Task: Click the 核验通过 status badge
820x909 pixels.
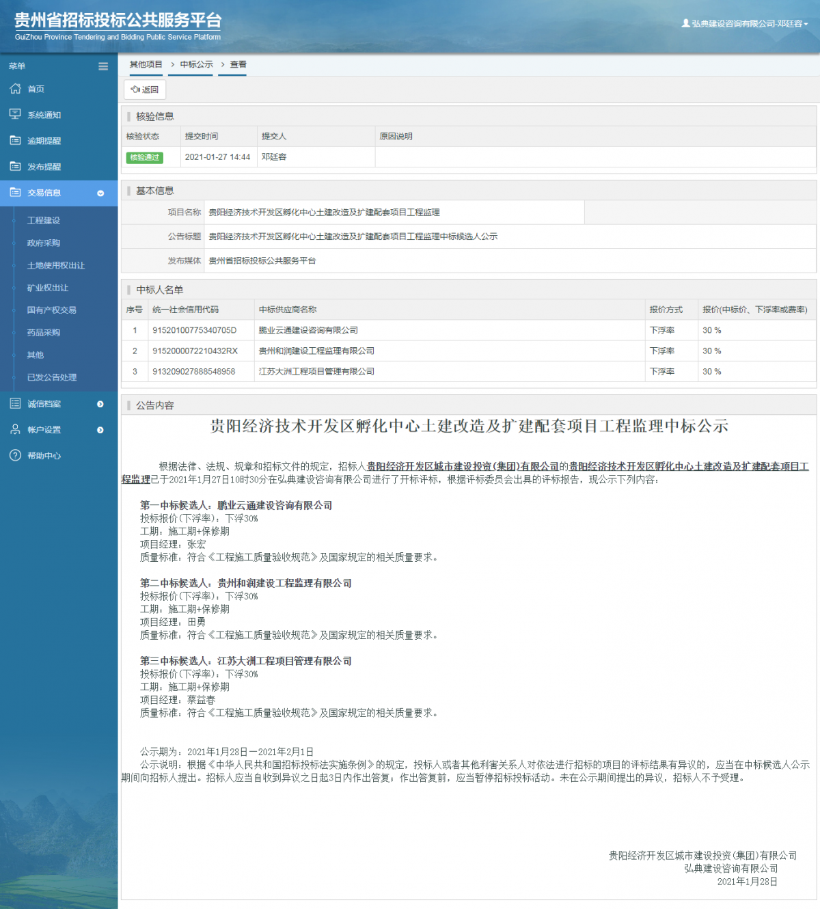Action: coord(145,157)
